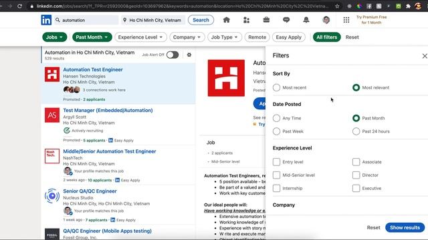Open the Experience Level dropdown
Viewport: 428px width, 240px height.
(140, 37)
